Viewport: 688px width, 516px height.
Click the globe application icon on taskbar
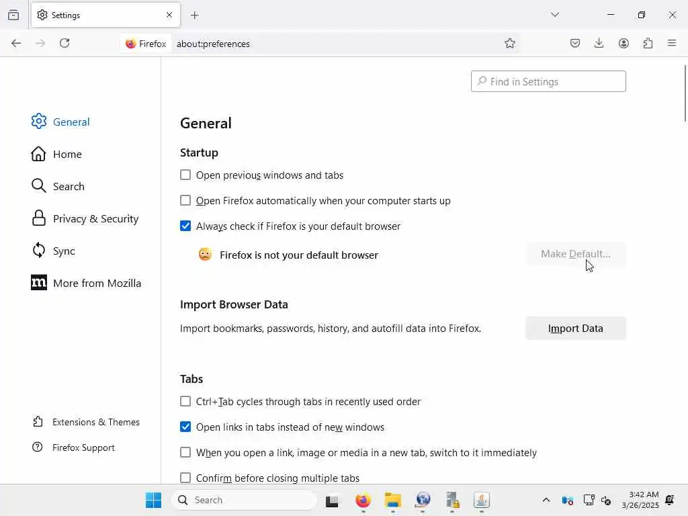(x=423, y=500)
